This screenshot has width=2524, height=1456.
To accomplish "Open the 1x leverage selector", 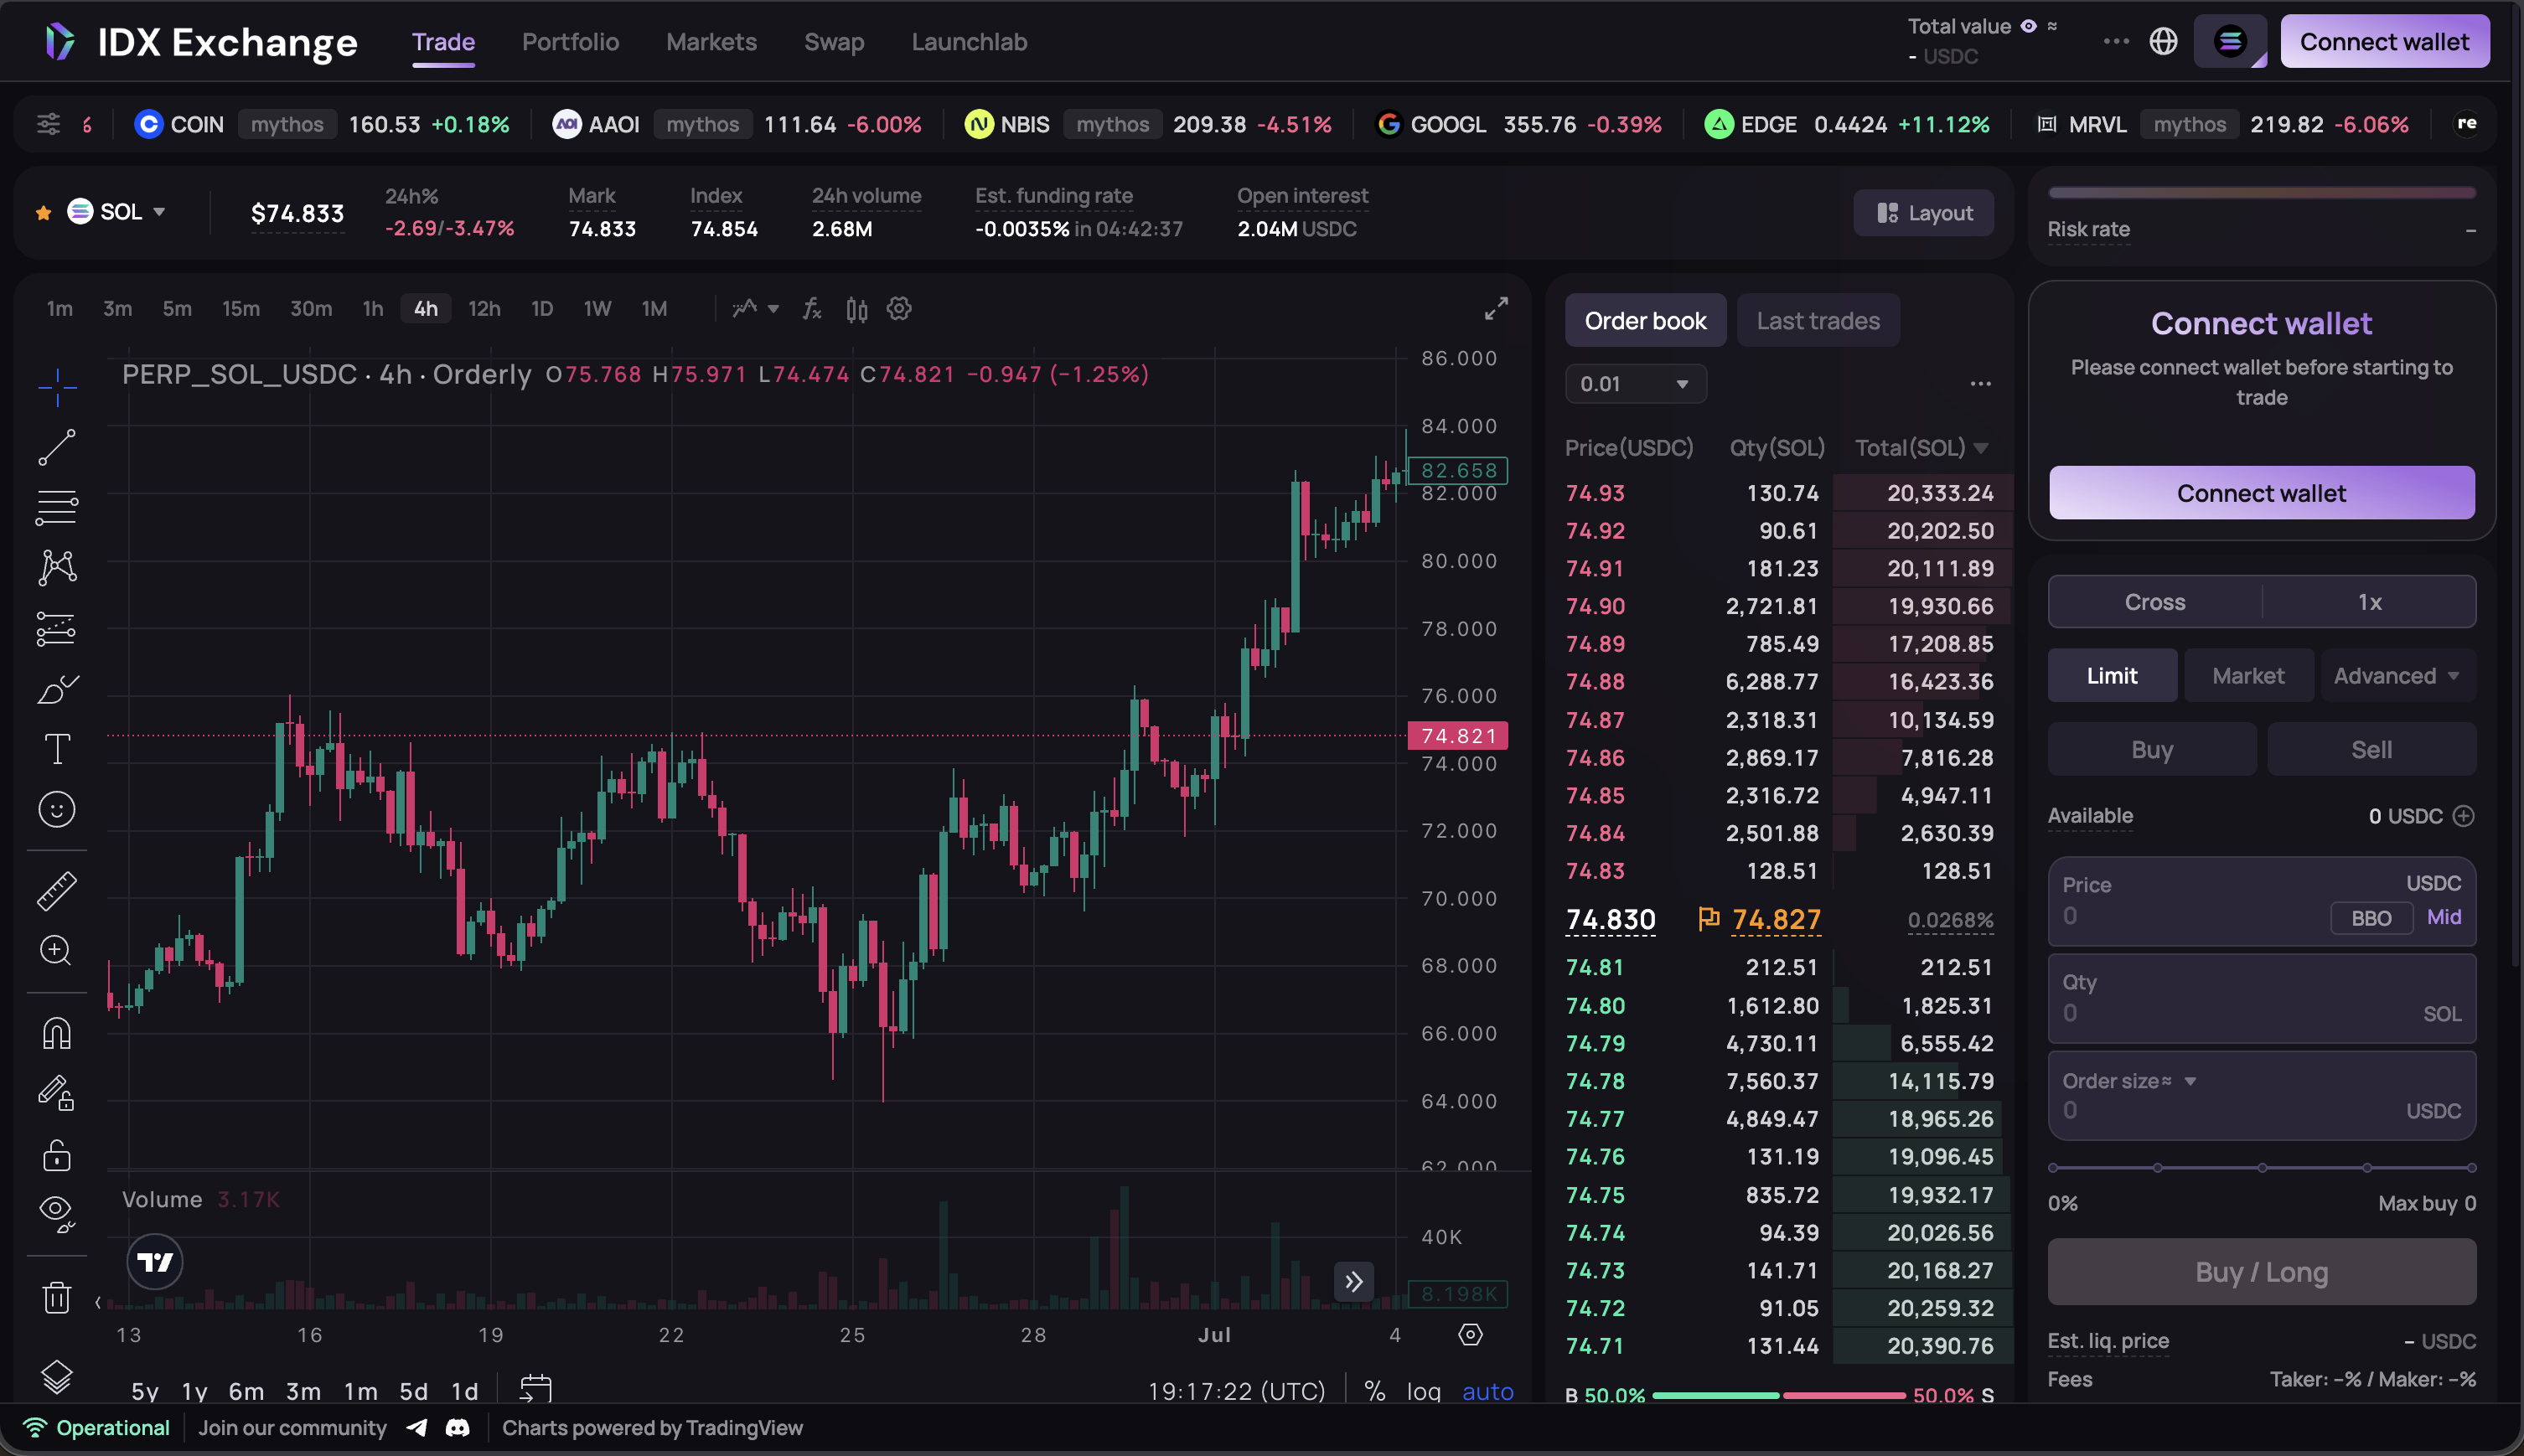I will [2369, 602].
